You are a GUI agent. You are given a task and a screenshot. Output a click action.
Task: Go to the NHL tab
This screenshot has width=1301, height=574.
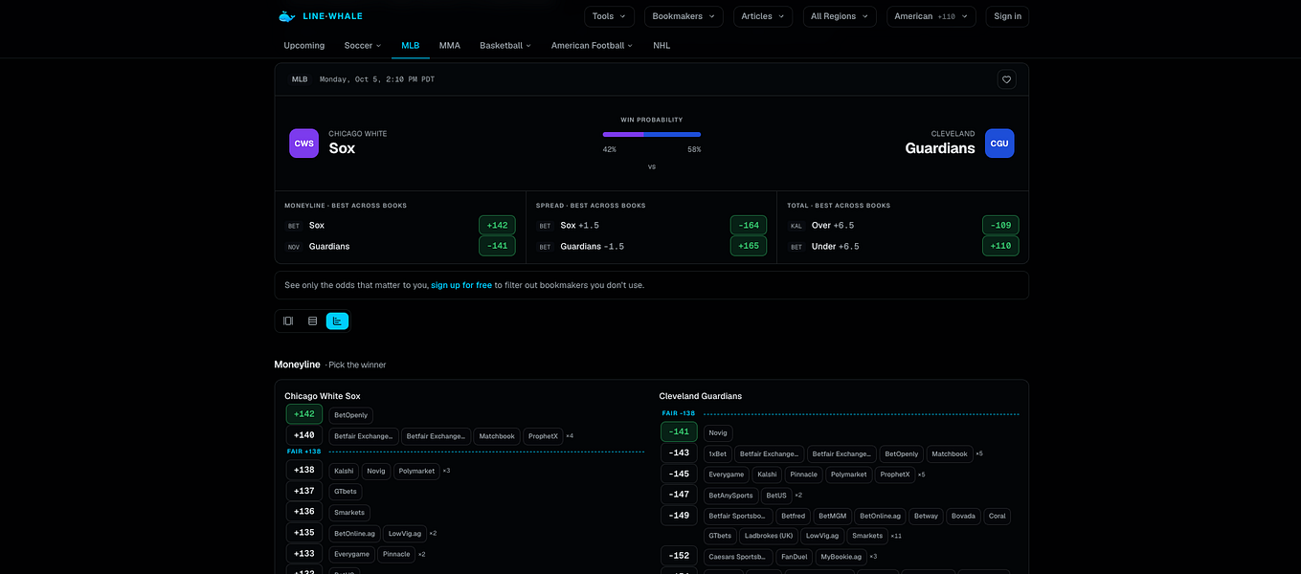click(x=662, y=45)
